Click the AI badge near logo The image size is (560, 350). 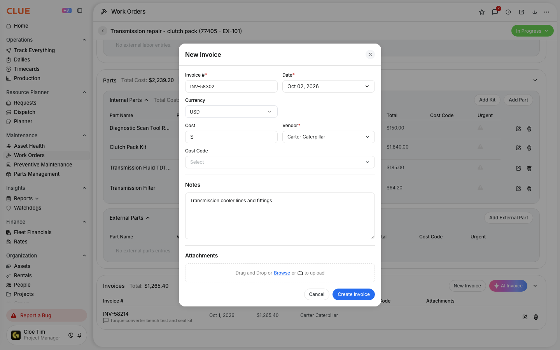click(67, 11)
